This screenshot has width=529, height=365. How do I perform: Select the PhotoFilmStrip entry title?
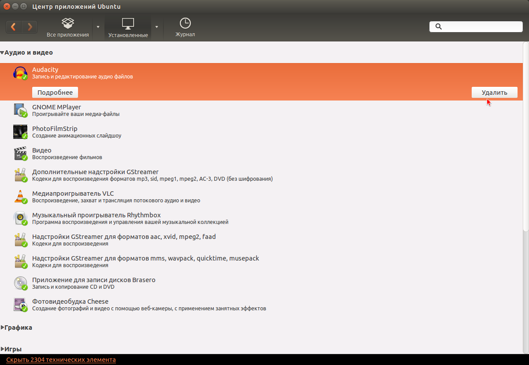(55, 129)
